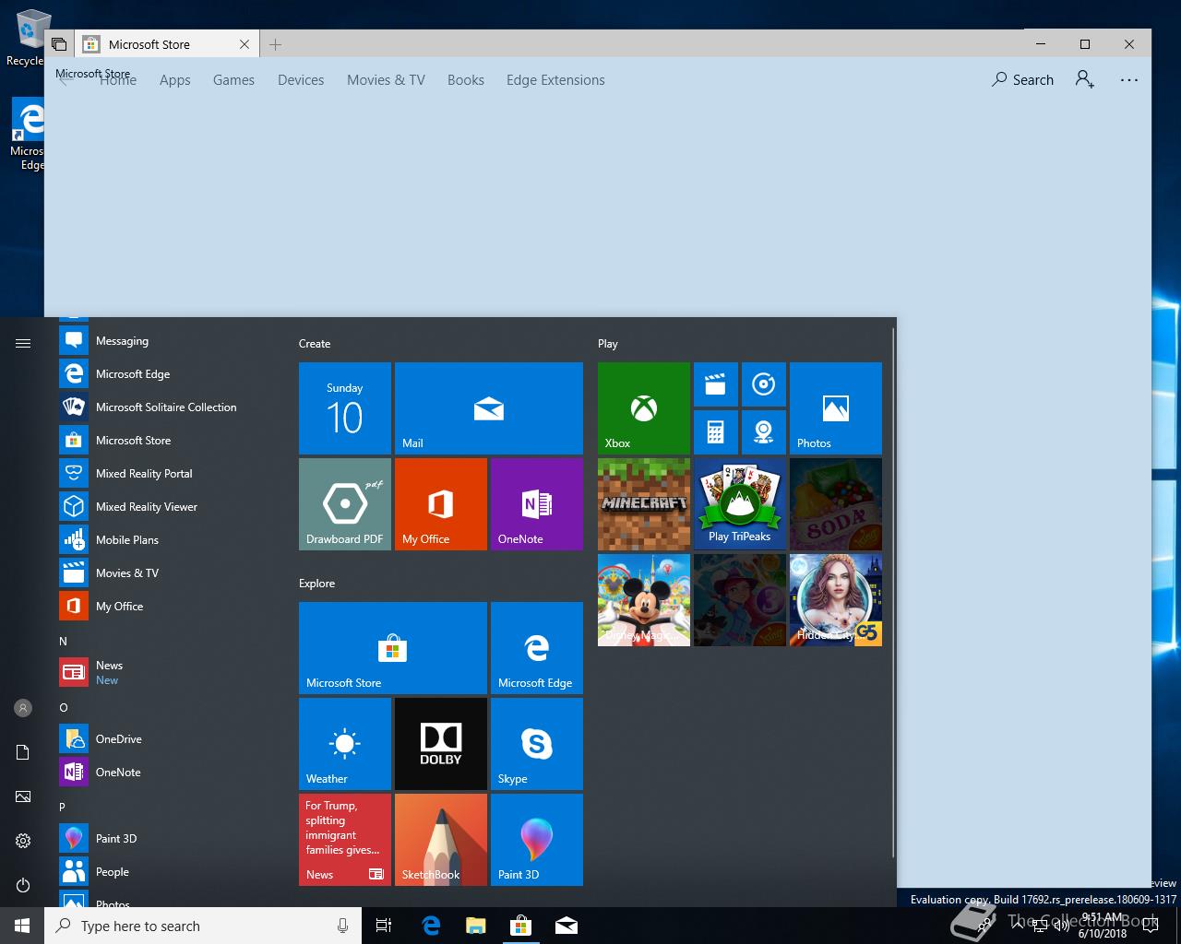Open Movies & TV from app list
Screen dimensions: 1181x944
[166, 573]
